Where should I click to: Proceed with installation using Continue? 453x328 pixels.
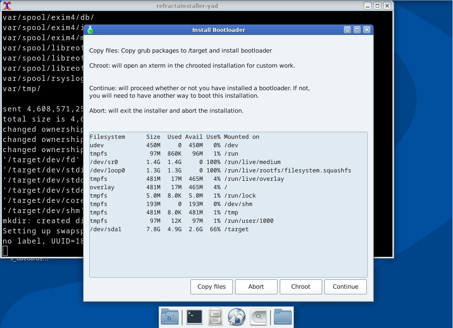point(345,286)
